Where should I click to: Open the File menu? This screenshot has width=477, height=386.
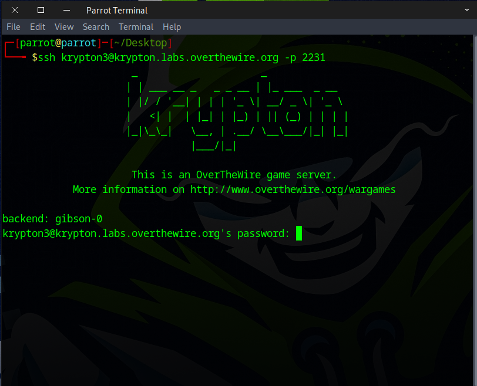[13, 27]
